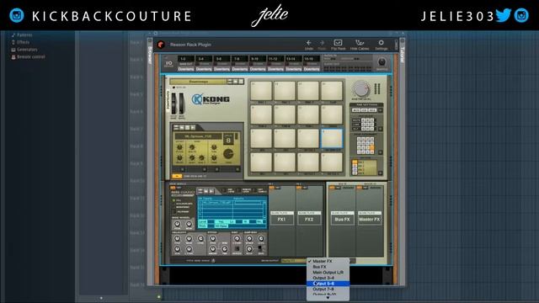This screenshot has width=539, height=303.
Task: Toggle the orange Show Drum and FX button
Action: 177,176
